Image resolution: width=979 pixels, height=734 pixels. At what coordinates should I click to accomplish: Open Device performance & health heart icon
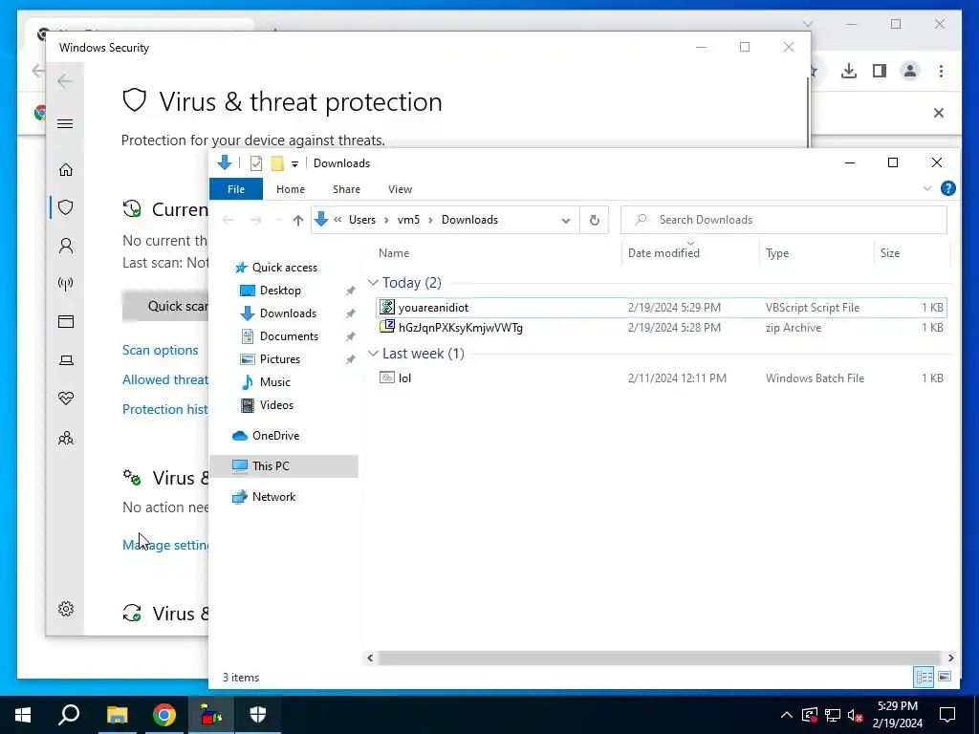[x=66, y=399]
